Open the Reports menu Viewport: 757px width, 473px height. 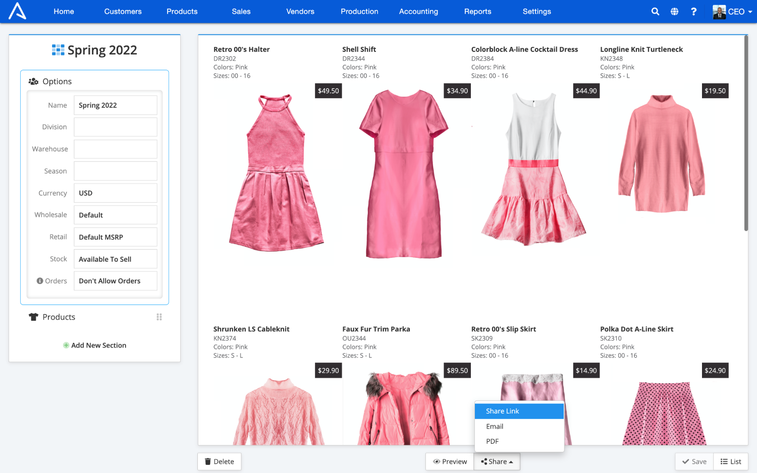point(478,12)
